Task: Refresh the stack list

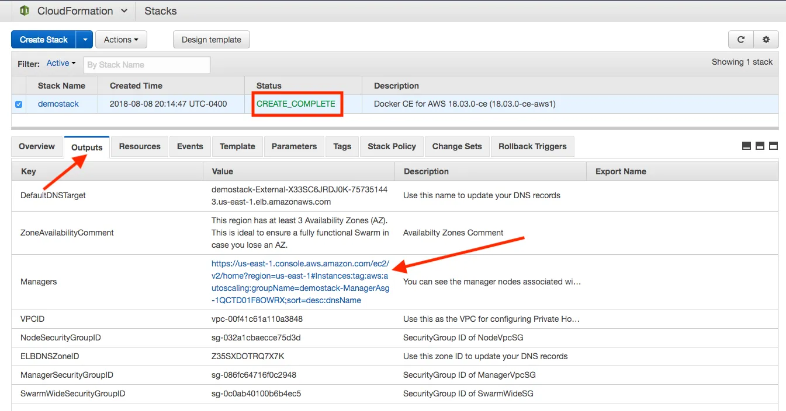Action: click(740, 40)
